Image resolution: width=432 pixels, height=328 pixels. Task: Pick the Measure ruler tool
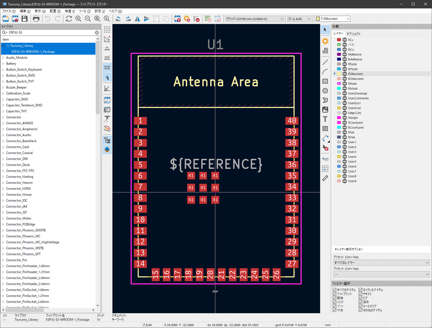point(325,178)
